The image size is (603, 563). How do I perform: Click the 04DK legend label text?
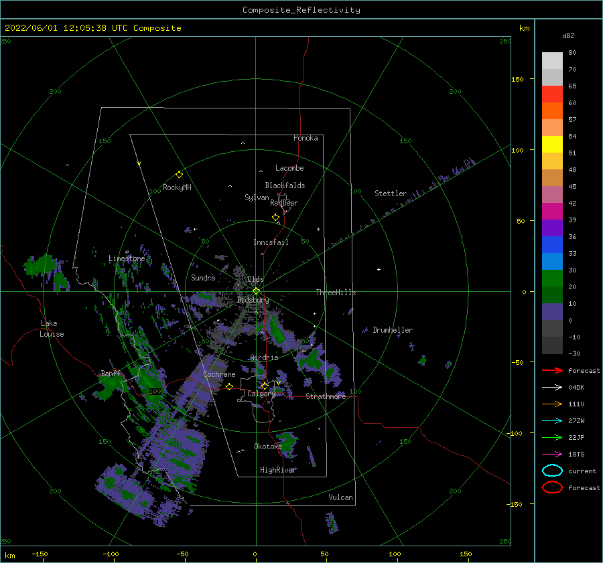(576, 388)
